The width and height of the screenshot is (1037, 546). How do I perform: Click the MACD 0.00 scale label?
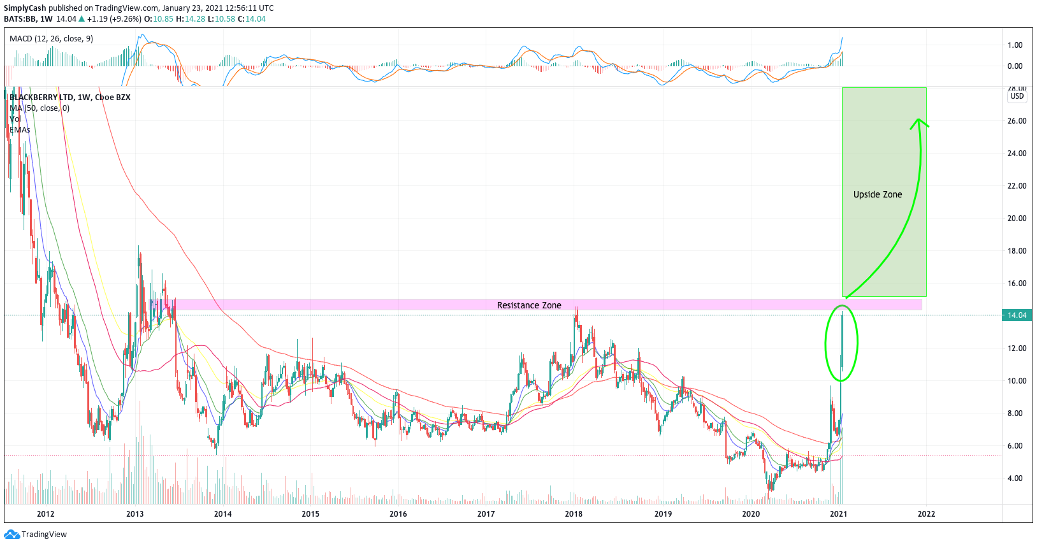(1015, 66)
